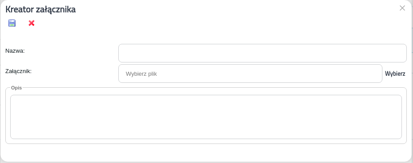The width and height of the screenshot is (413, 163).
Task: Place cursor in the attachment name input
Action: 262,53
